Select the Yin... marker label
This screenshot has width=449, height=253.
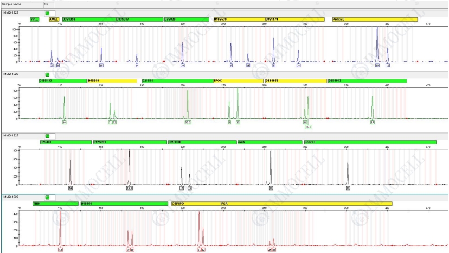point(35,20)
